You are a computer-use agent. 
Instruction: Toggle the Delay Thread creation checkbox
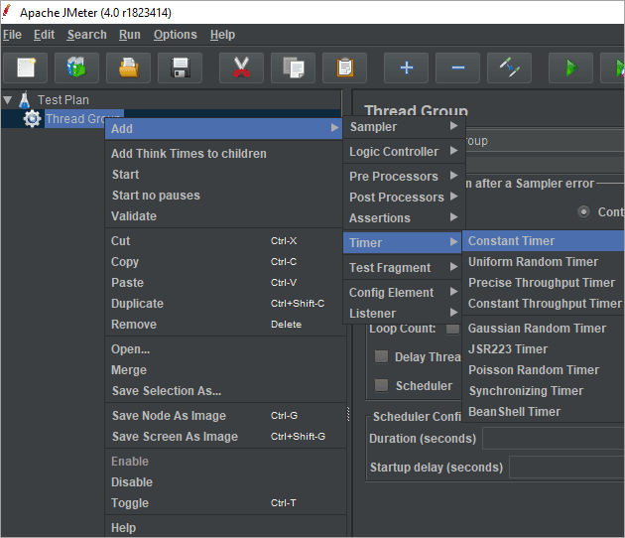382,356
